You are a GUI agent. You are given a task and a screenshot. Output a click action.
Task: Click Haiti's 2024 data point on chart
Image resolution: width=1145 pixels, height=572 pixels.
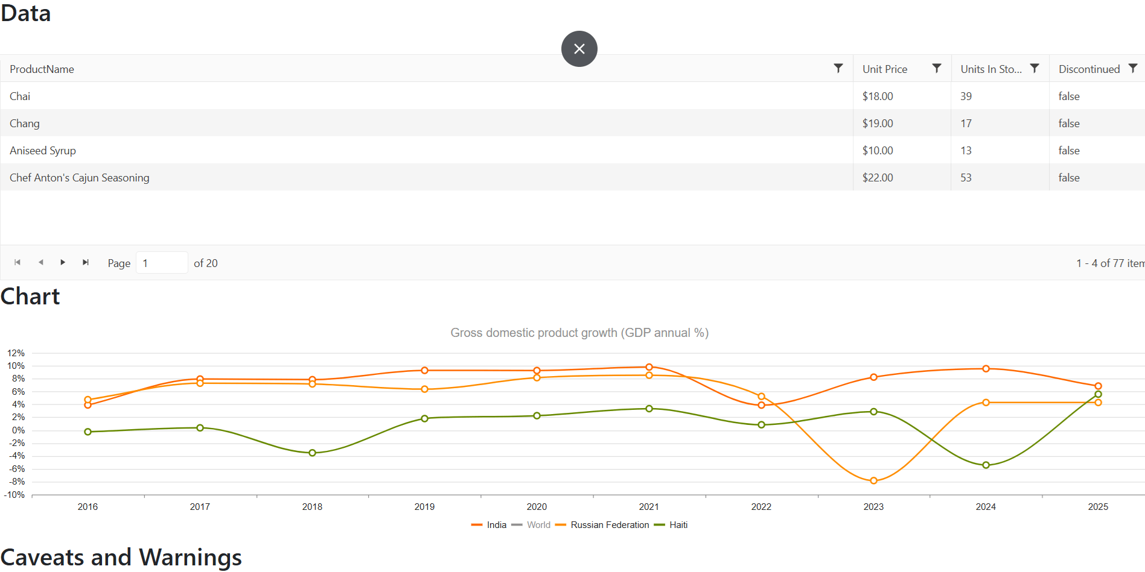986,465
